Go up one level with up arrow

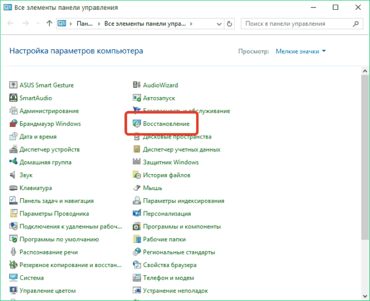point(49,24)
